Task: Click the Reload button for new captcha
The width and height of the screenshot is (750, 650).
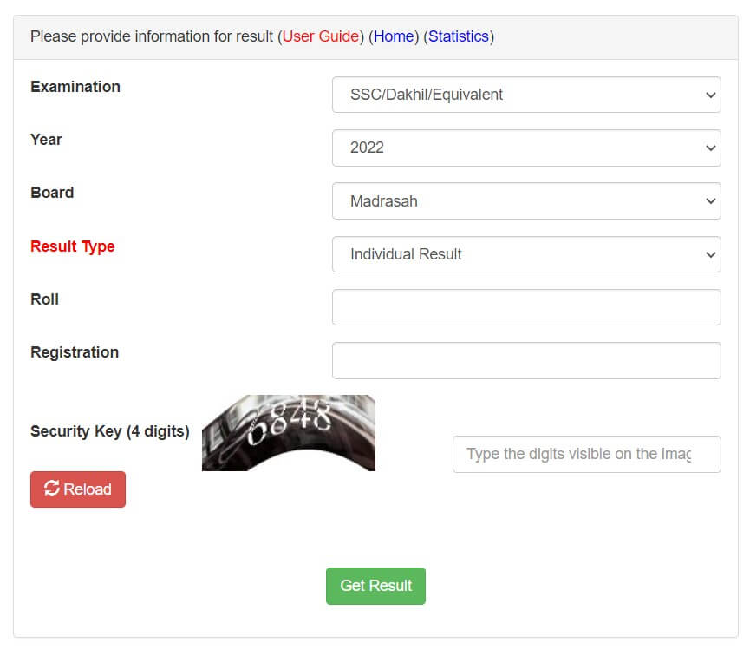Action: [x=77, y=489]
